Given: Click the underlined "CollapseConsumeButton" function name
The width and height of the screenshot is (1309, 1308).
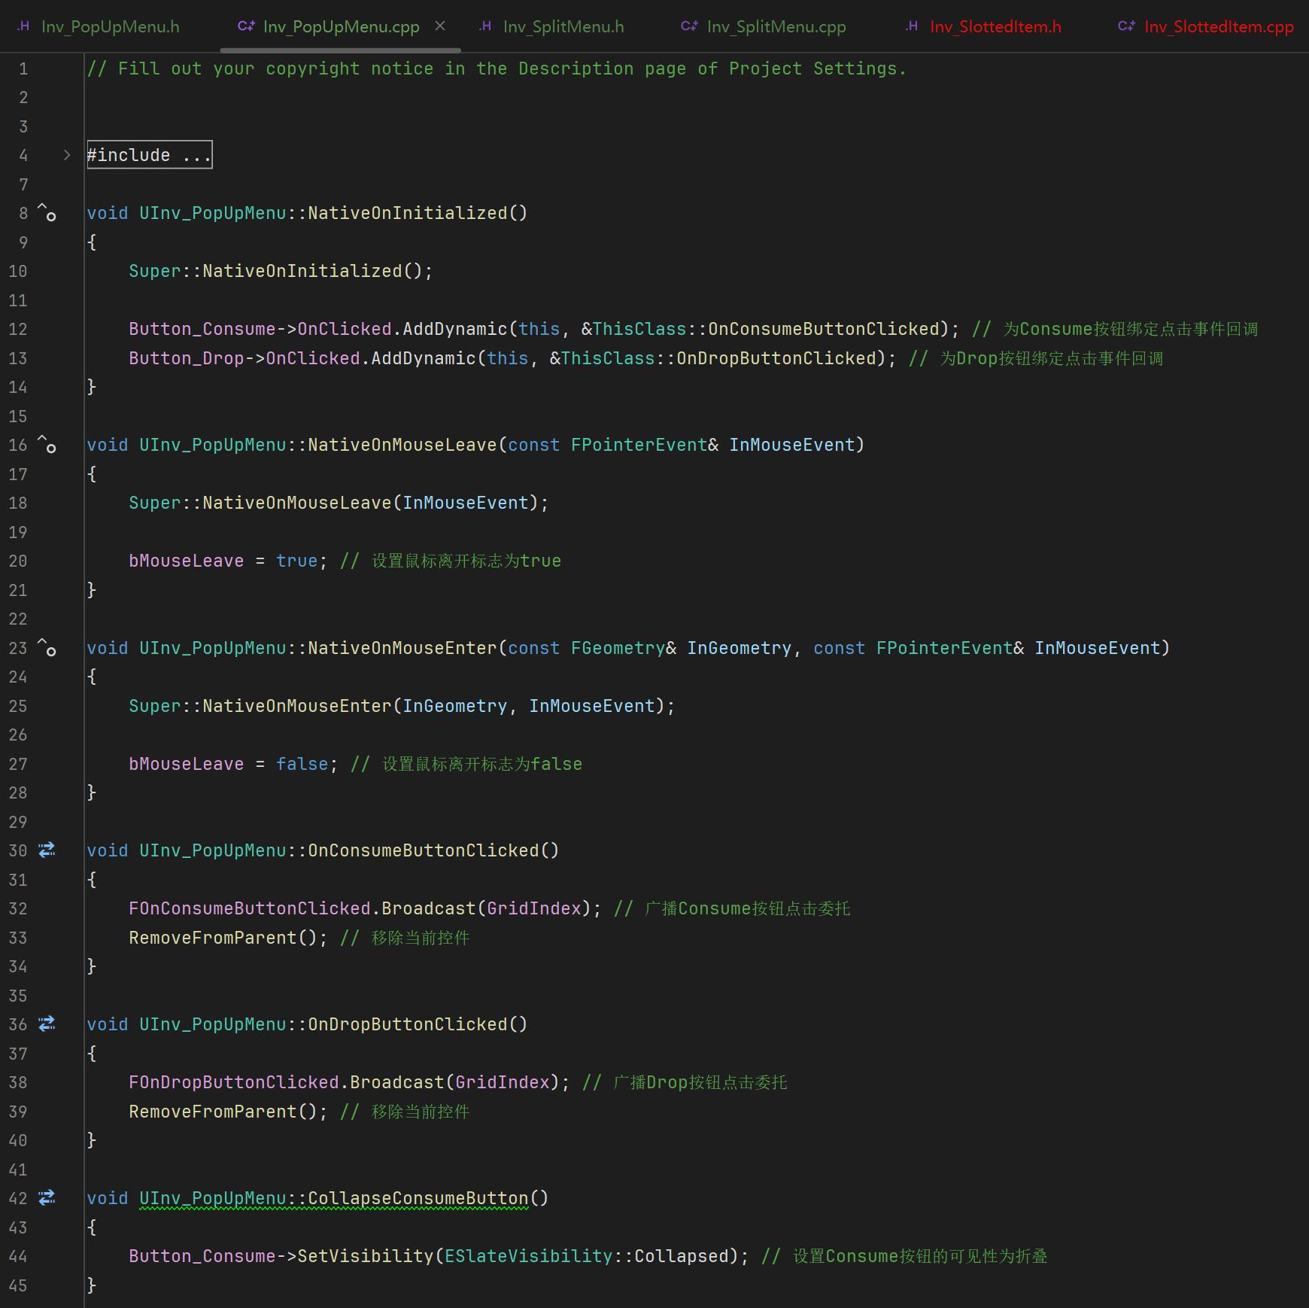Looking at the screenshot, I should coord(418,1198).
